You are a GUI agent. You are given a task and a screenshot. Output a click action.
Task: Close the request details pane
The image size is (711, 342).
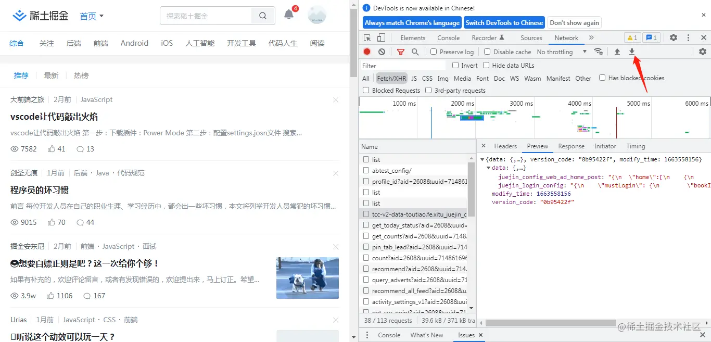484,146
